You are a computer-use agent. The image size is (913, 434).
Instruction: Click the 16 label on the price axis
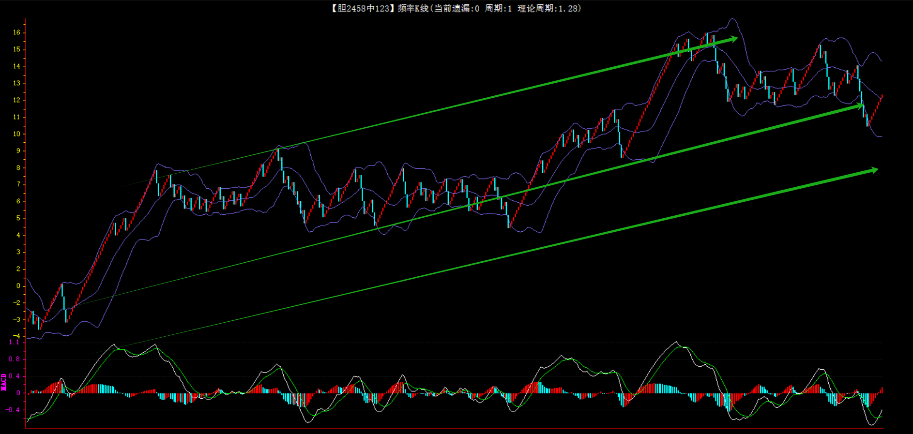(17, 32)
